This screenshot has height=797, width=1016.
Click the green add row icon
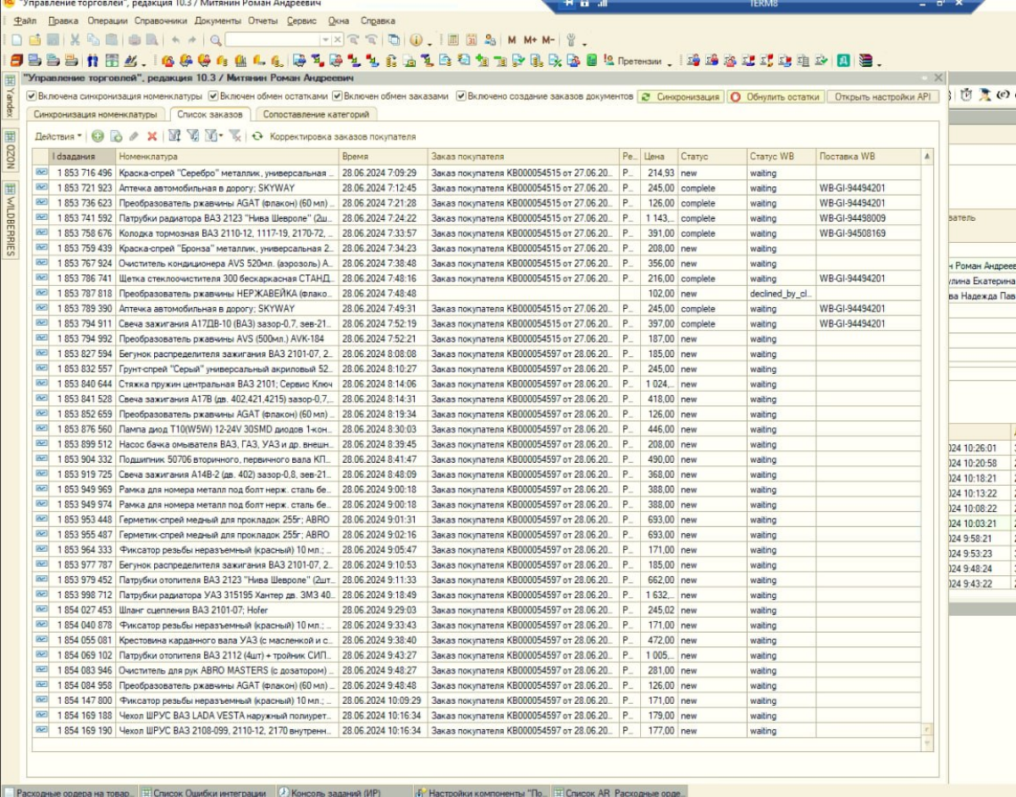(96, 135)
